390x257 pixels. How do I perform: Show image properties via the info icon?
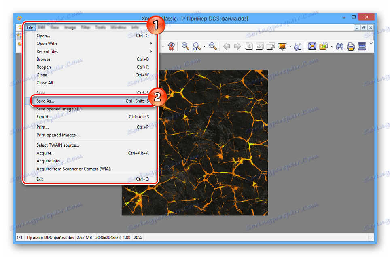pos(298,46)
